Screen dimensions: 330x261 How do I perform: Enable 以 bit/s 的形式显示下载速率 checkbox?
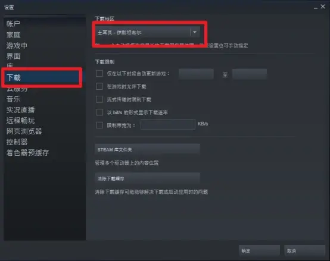(99, 112)
